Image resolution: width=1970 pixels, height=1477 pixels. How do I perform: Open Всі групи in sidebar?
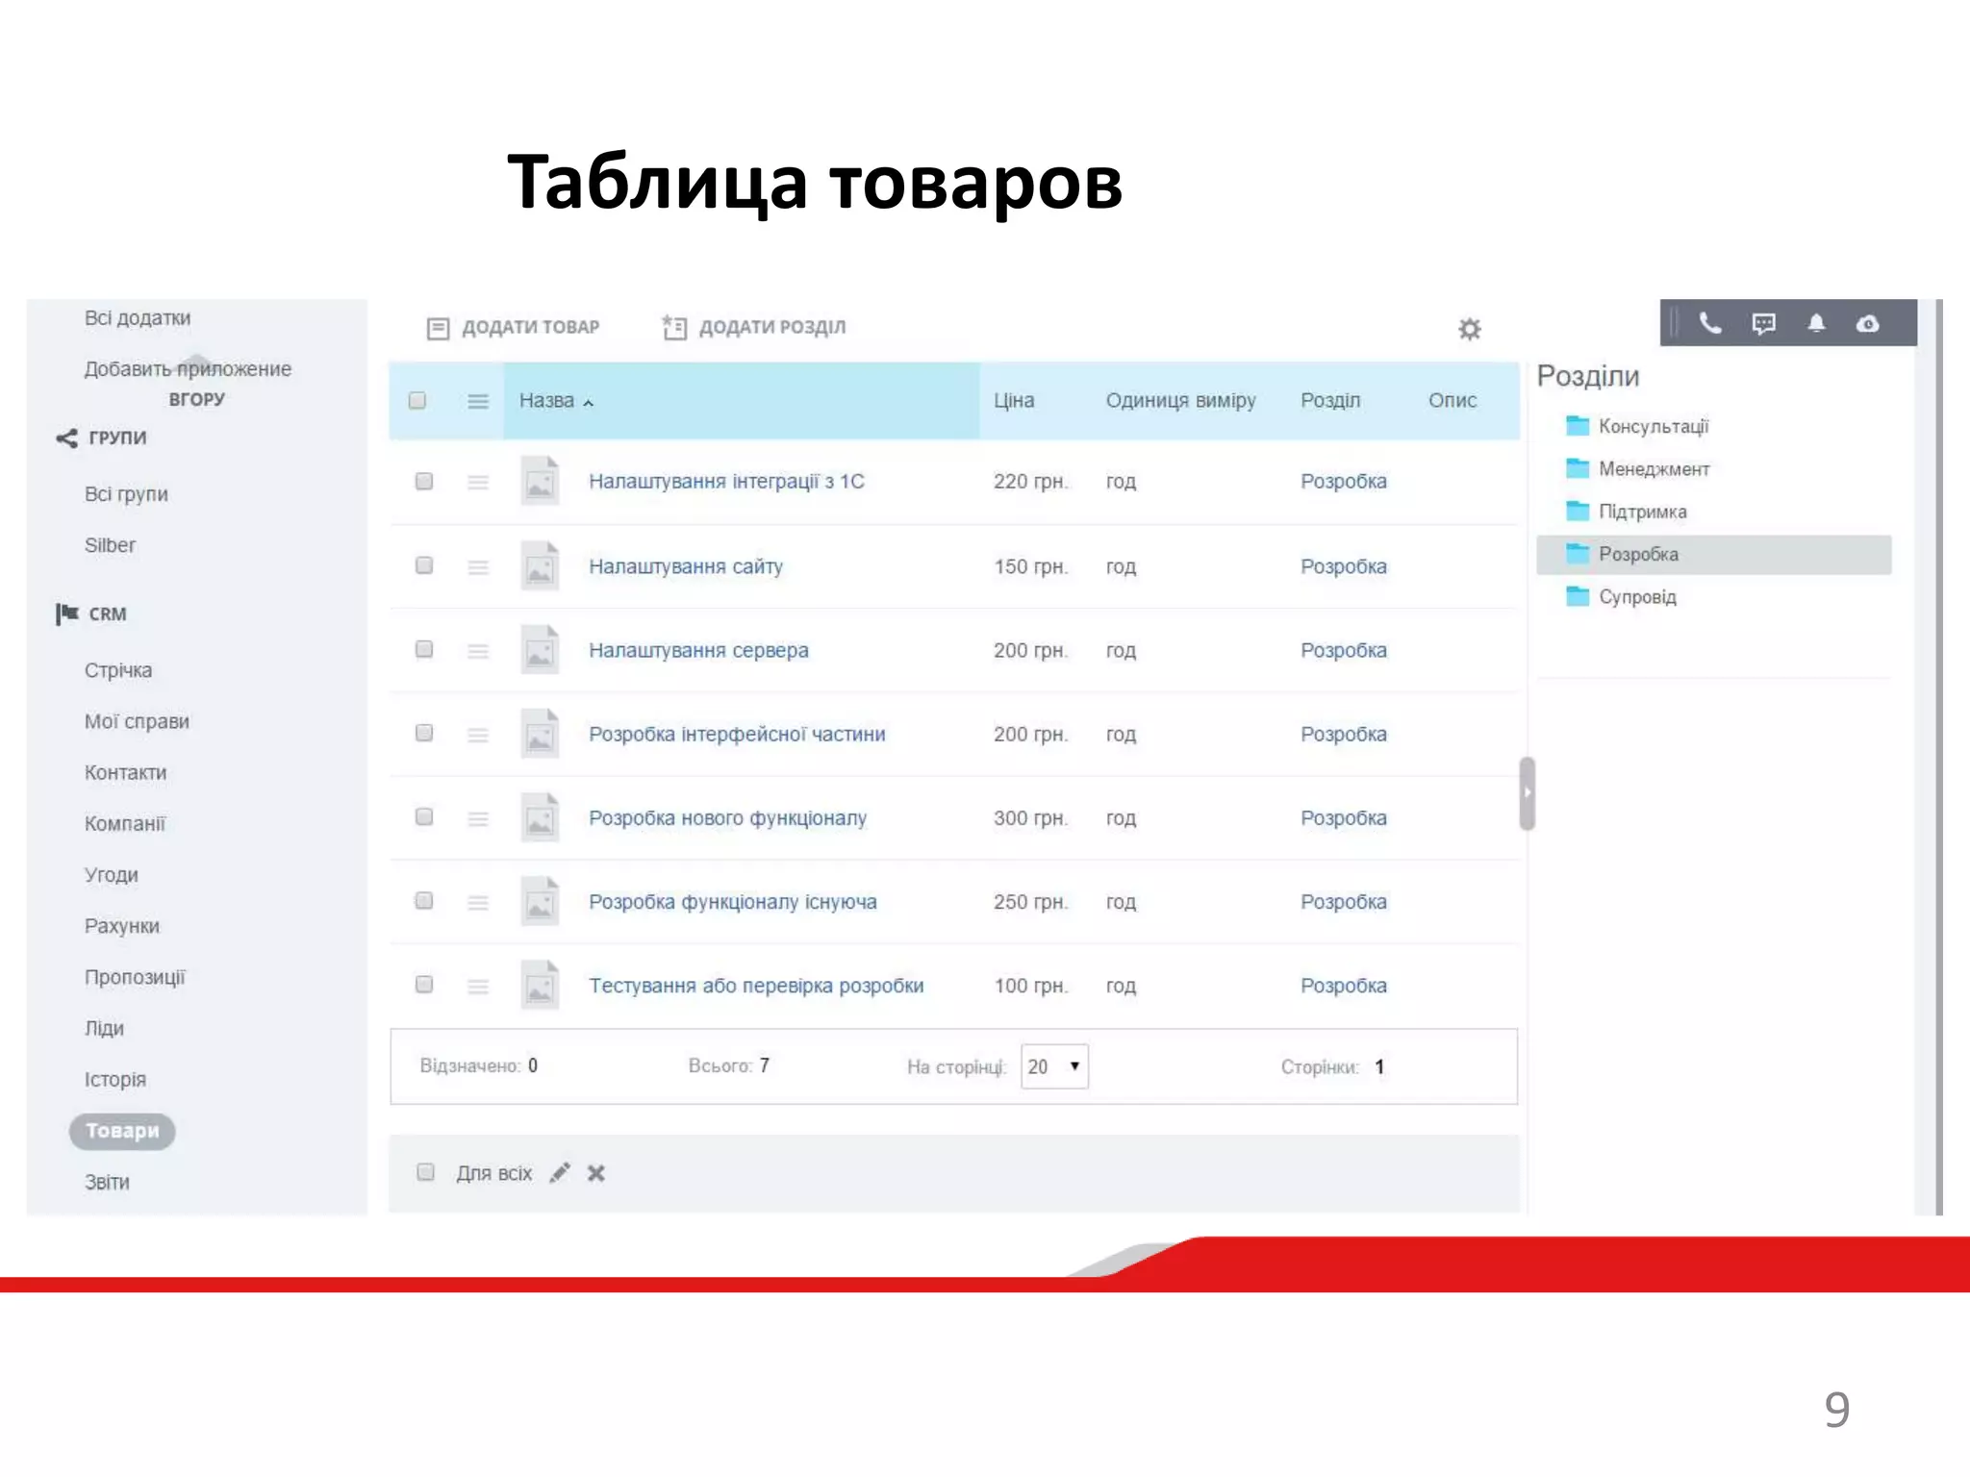click(126, 494)
